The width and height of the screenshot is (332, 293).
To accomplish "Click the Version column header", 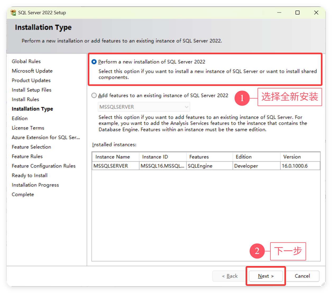I will click(300, 157).
